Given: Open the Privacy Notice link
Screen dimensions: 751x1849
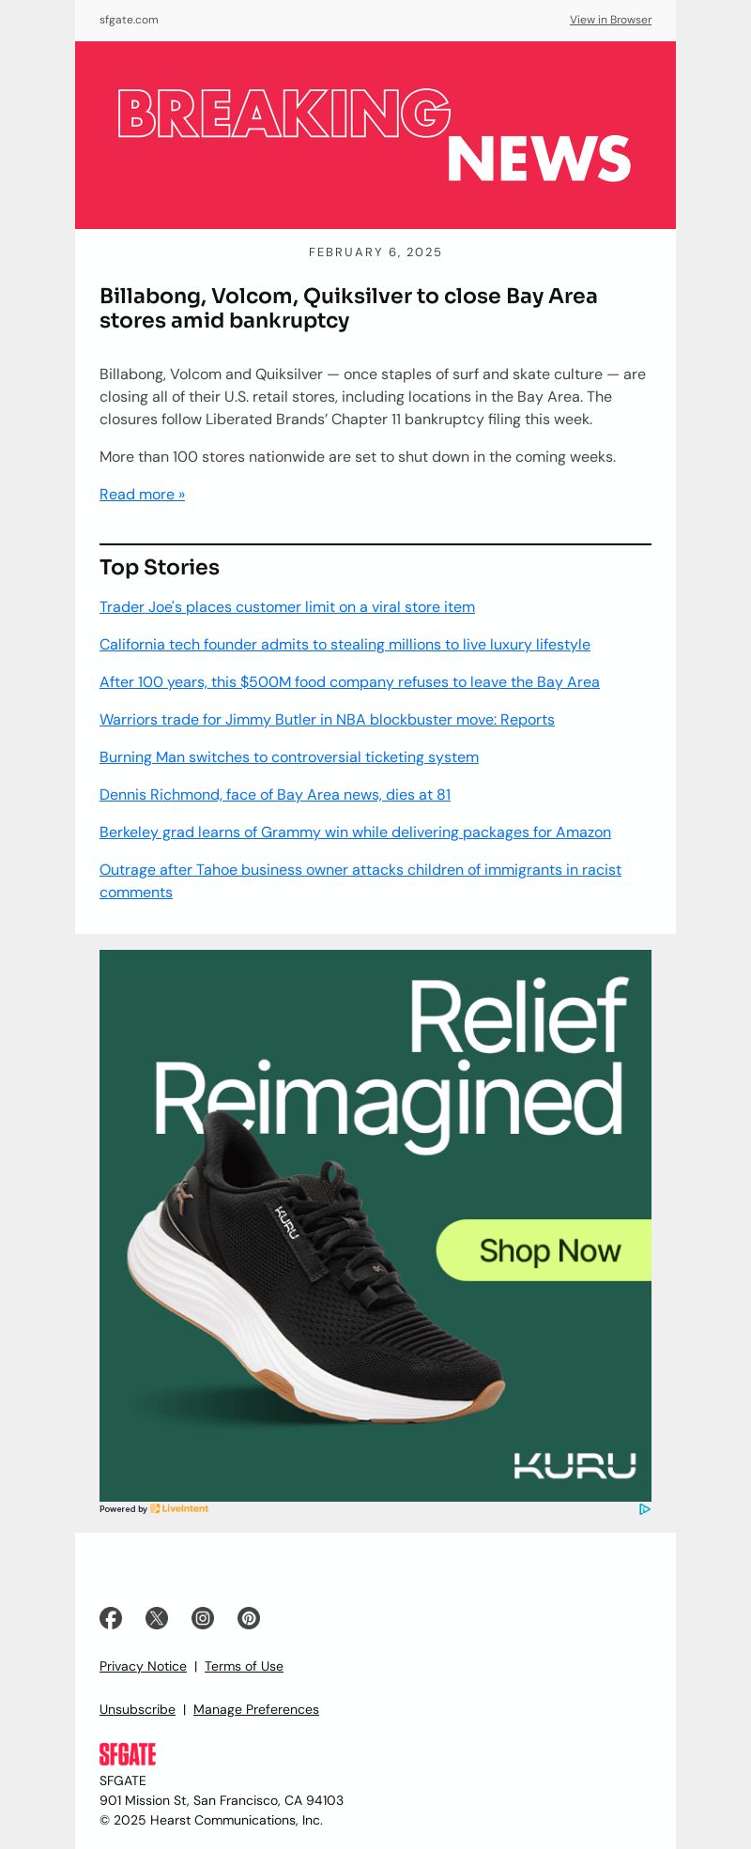Looking at the screenshot, I should (143, 1666).
